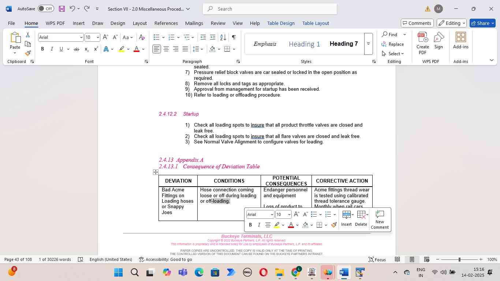Screen dimensions: 500x281
Task: Click the Search box in title bar
Action: tap(269, 9)
